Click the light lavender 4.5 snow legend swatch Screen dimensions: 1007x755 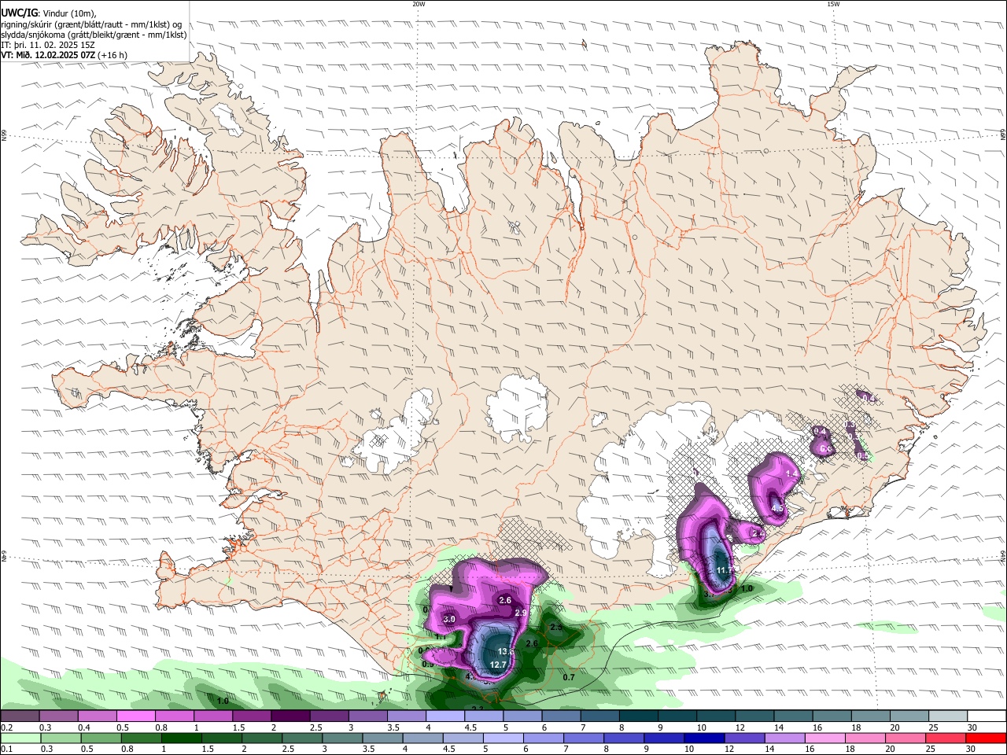click(x=484, y=716)
